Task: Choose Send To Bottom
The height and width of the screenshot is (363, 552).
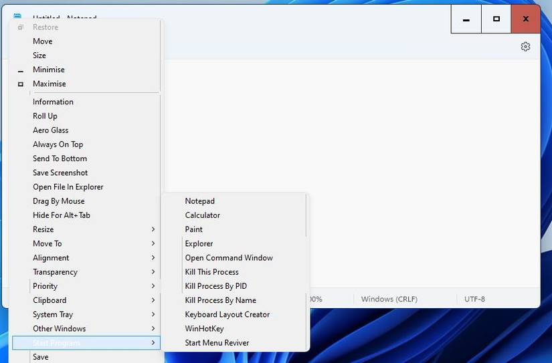Action: pos(86,158)
